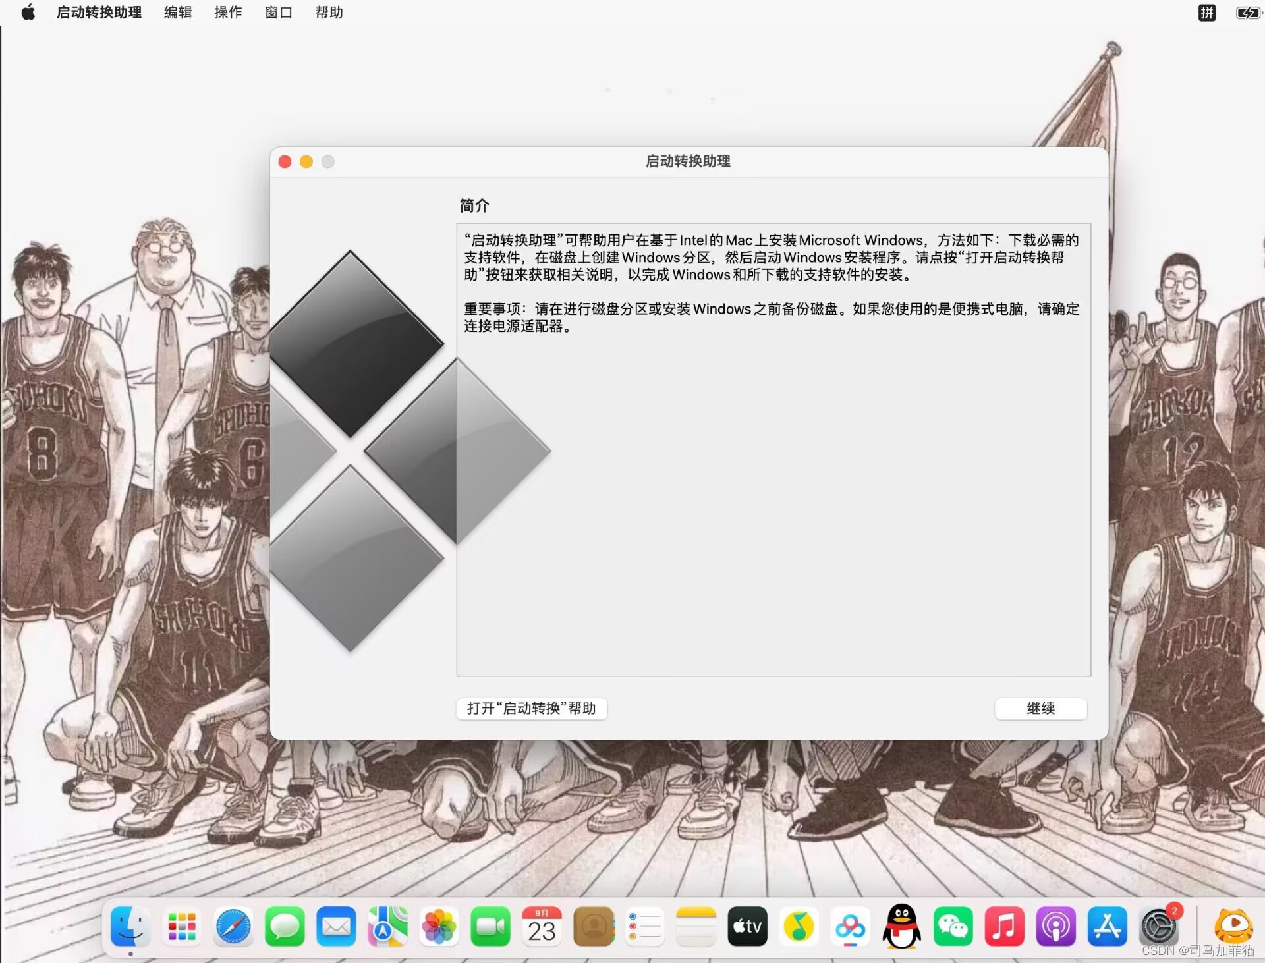The width and height of the screenshot is (1265, 963).
Task: Switch the Pinyin input method icon
Action: pos(1206,13)
